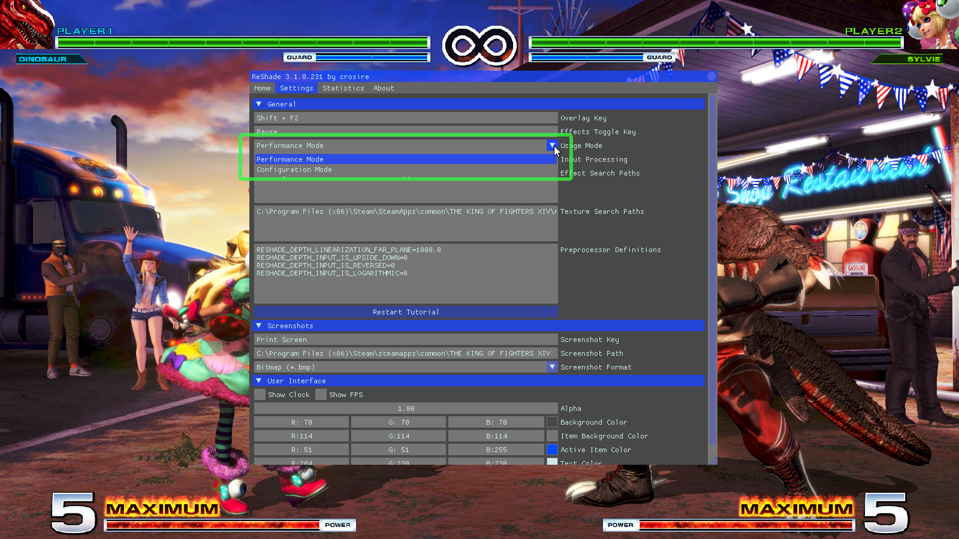Viewport: 959px width, 539px height.
Task: Click the Screenshot Path field
Action: 406,353
